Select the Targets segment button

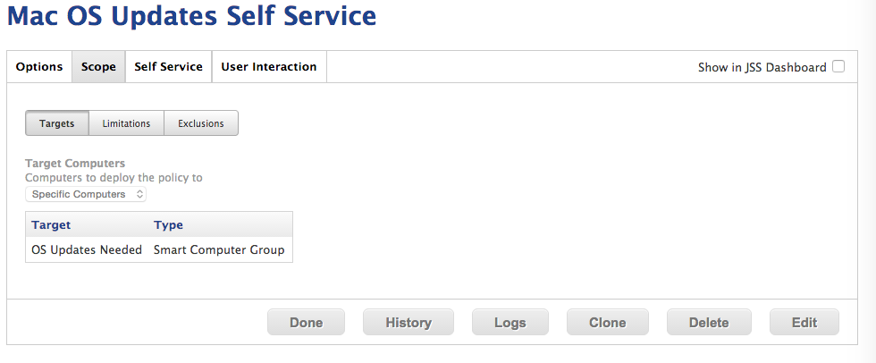(57, 123)
